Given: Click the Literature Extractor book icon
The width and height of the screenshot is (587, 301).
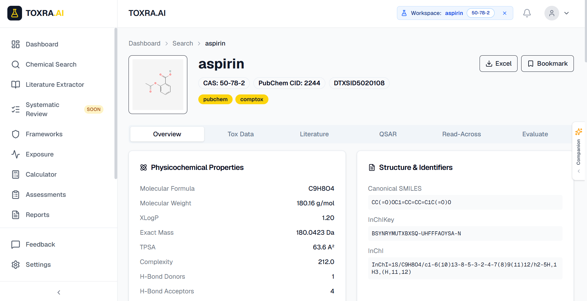Looking at the screenshot, I should coord(16,85).
